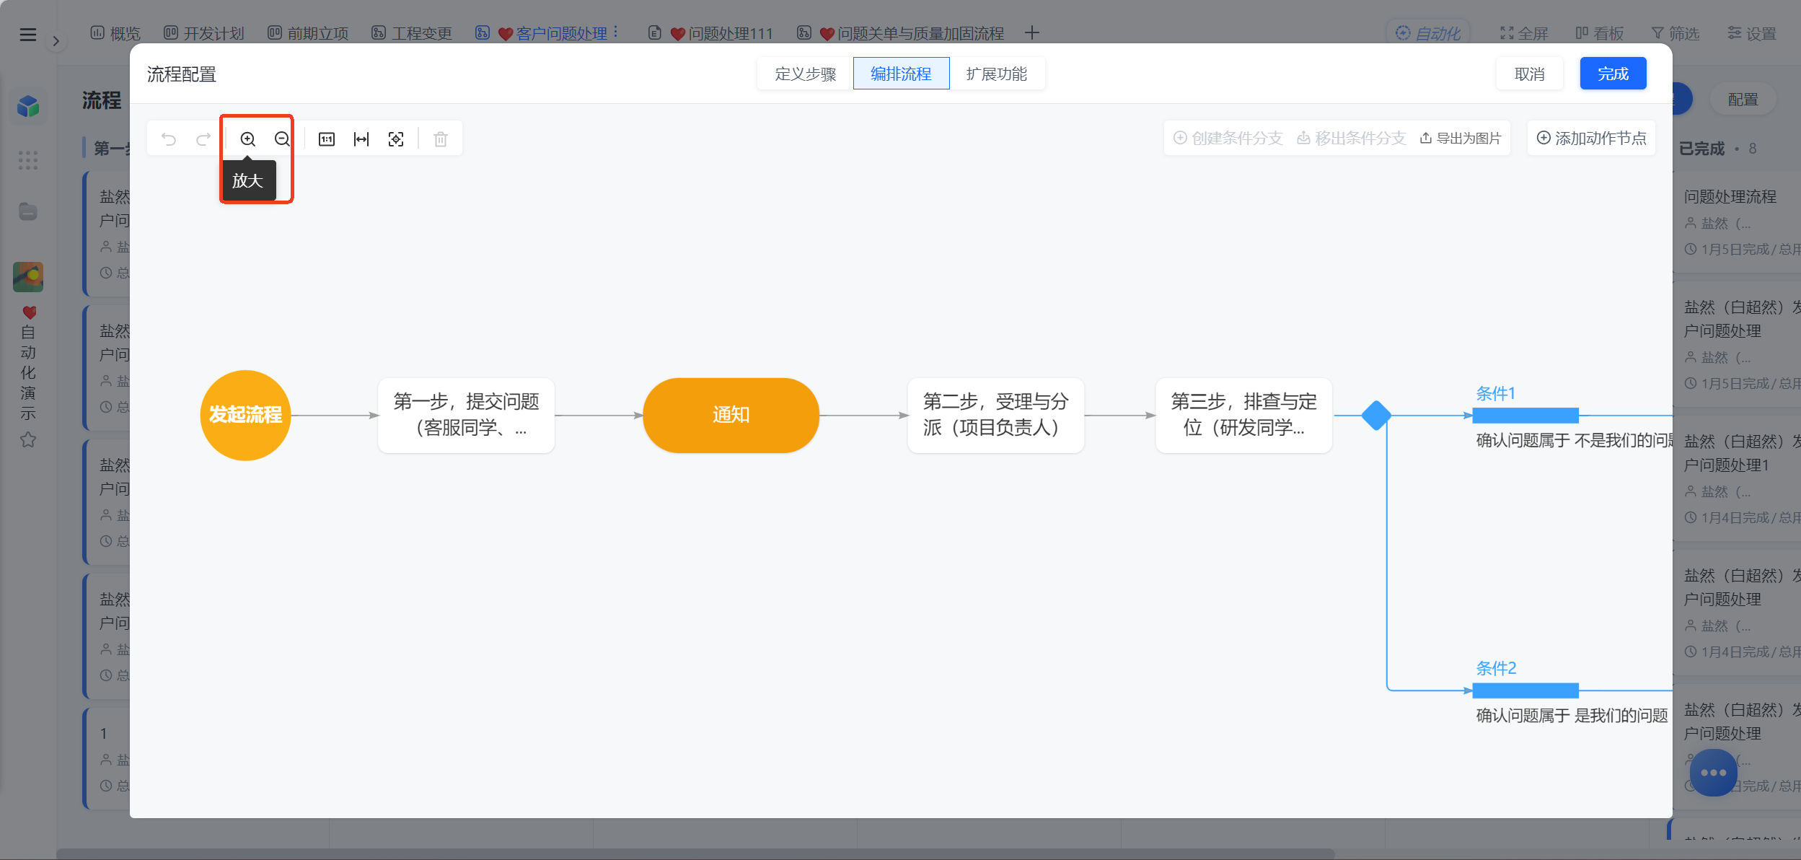Select the orange 通知 node
Viewport: 1801px width, 860px height.
(x=731, y=415)
